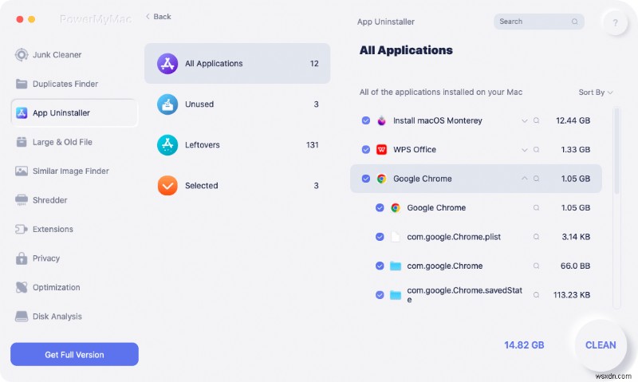The height and width of the screenshot is (382, 638).
Task: Click Get Full Version button
Action: [x=74, y=354]
